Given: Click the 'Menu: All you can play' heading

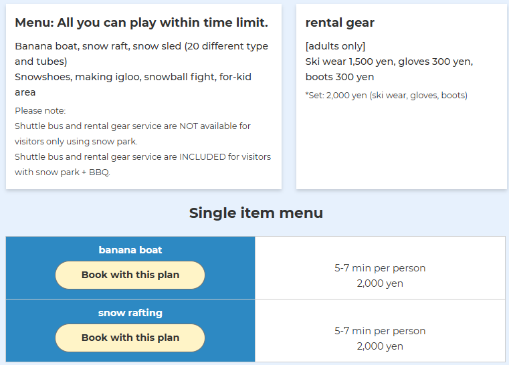Looking at the screenshot, I should pos(141,23).
